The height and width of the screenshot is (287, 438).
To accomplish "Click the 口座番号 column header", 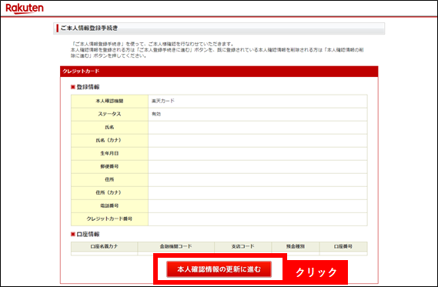I will coord(343,246).
